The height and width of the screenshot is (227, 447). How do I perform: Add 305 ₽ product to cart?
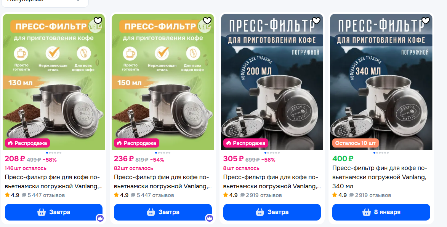pyautogui.click(x=272, y=212)
